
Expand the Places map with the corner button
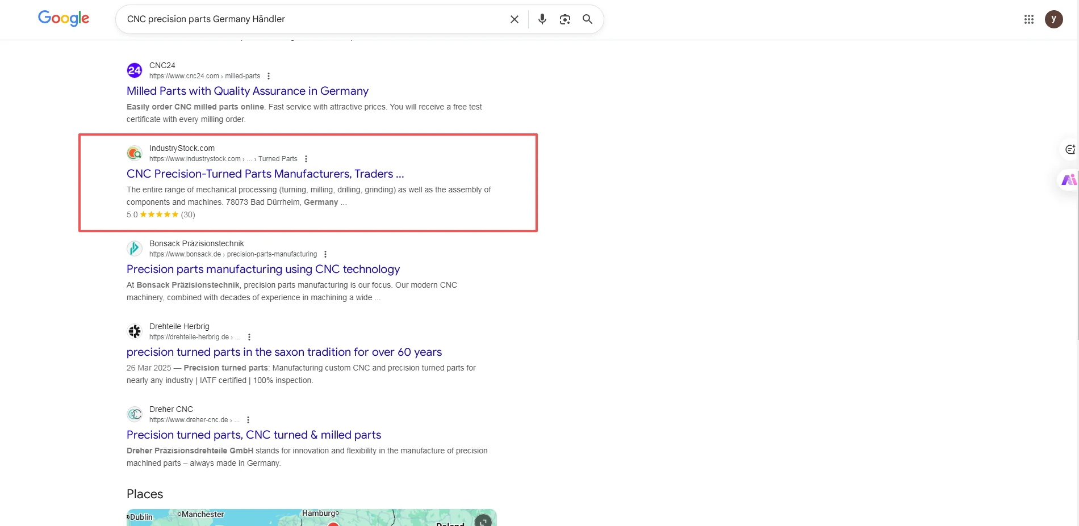tap(483, 520)
